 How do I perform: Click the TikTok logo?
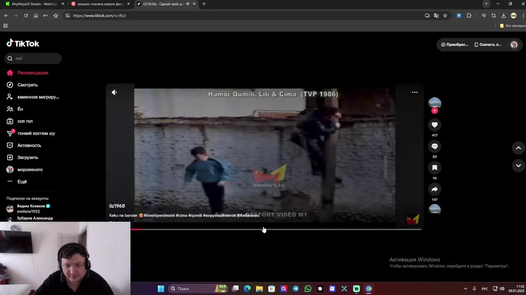[x=23, y=43]
